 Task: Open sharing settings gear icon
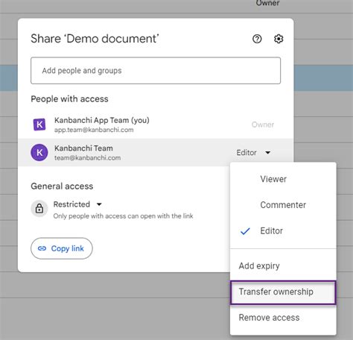pos(279,39)
